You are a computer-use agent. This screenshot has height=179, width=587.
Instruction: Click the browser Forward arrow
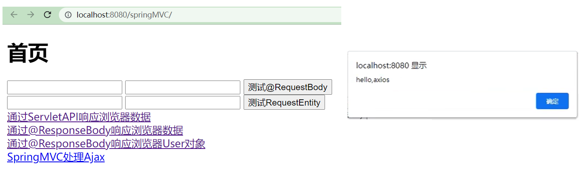[x=30, y=15]
